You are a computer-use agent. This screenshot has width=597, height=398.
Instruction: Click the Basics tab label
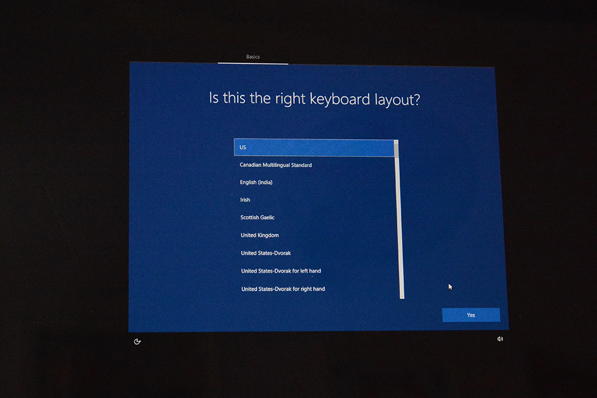(253, 56)
